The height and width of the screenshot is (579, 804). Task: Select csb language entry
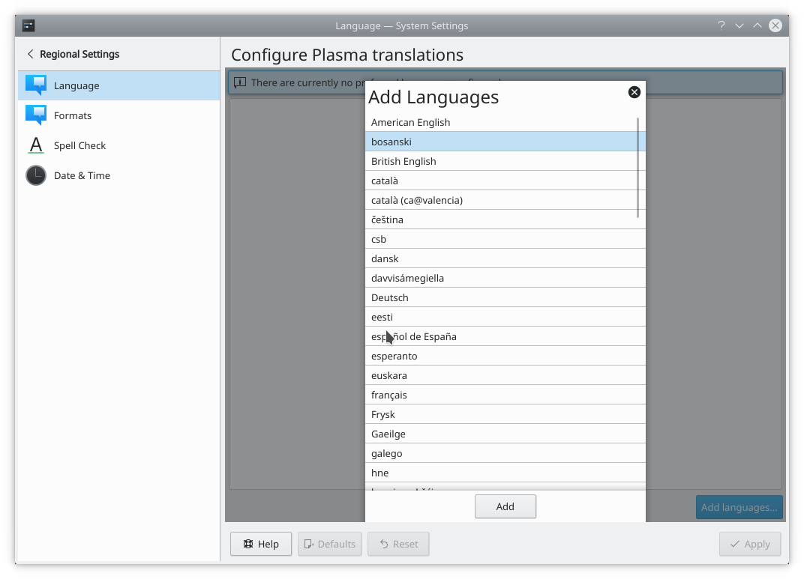[x=505, y=239]
